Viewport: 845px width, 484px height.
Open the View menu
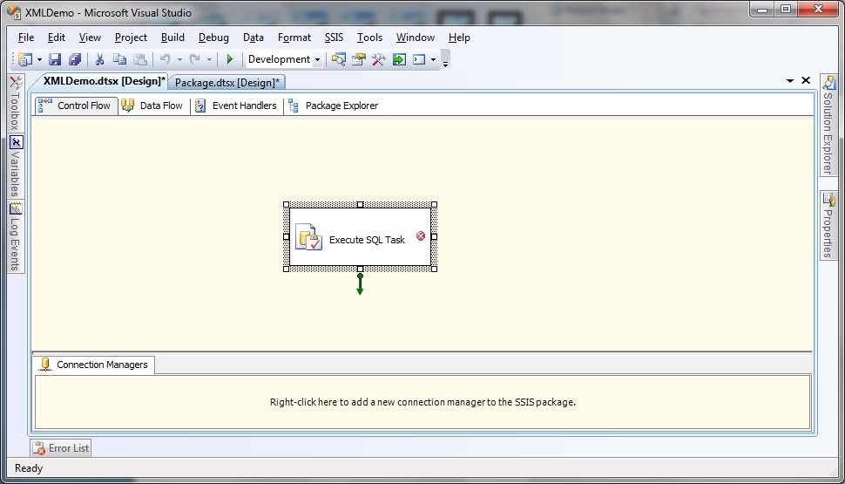tap(90, 37)
